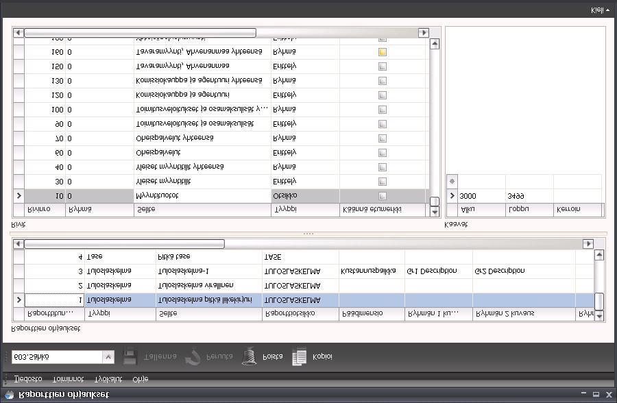Open the 603.Sähkö company dropdown

(108, 357)
